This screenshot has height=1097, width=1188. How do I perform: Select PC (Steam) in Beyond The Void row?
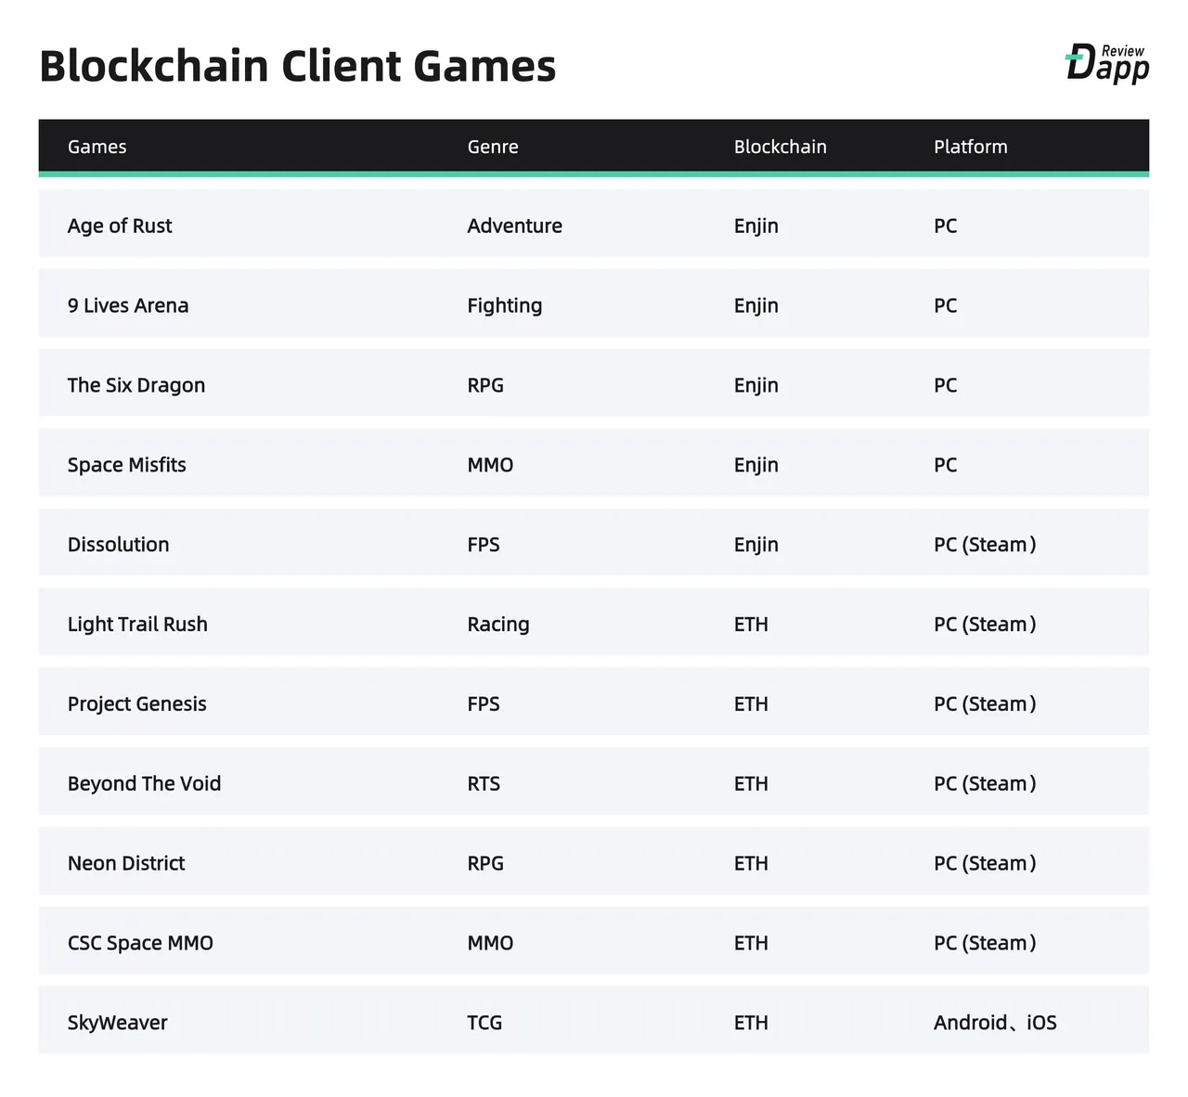[x=985, y=783]
